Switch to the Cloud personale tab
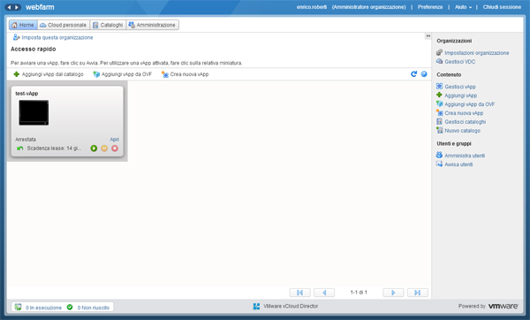This screenshot has width=530, height=320. pyautogui.click(x=64, y=25)
